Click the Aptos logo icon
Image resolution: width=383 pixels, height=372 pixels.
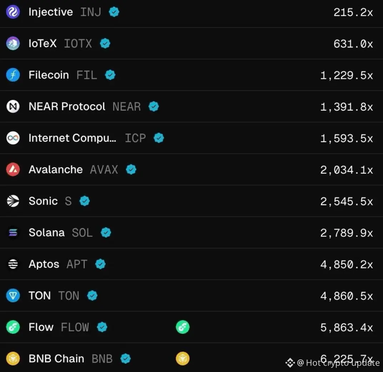pyautogui.click(x=13, y=264)
